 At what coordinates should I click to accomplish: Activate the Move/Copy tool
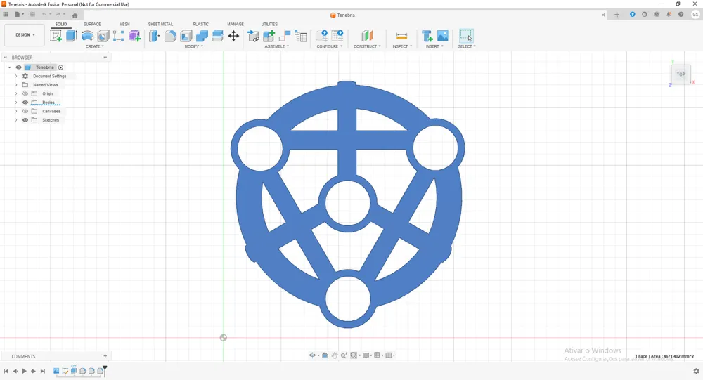pos(233,36)
